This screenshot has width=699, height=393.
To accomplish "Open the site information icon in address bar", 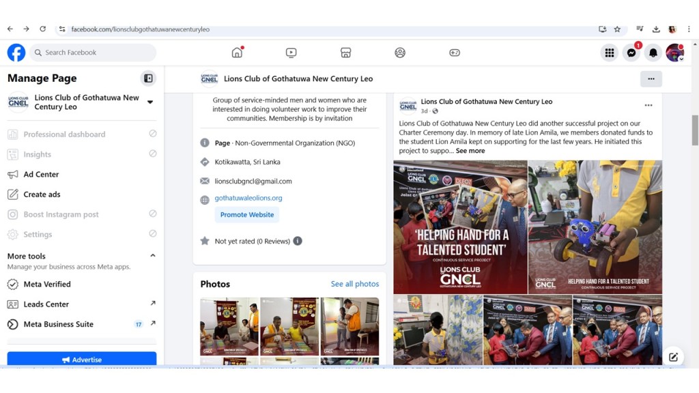I will click(62, 29).
